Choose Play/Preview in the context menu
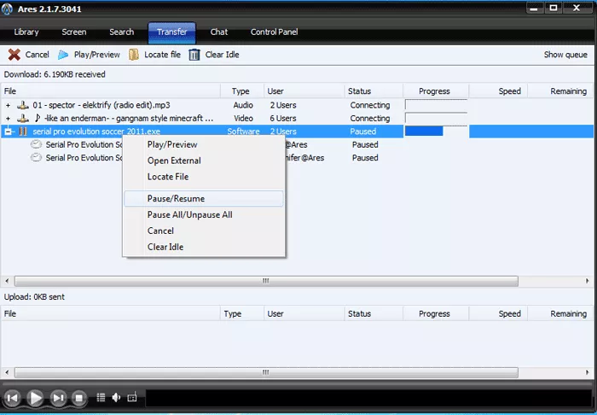This screenshot has height=415, width=597. pyautogui.click(x=204, y=145)
